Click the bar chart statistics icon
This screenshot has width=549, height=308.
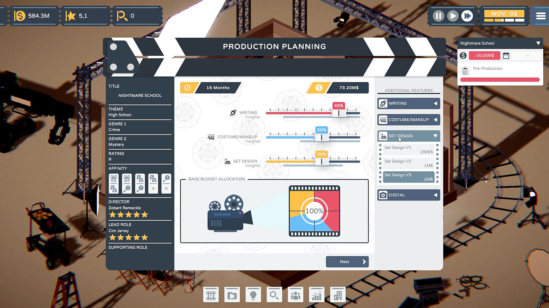coord(317,295)
